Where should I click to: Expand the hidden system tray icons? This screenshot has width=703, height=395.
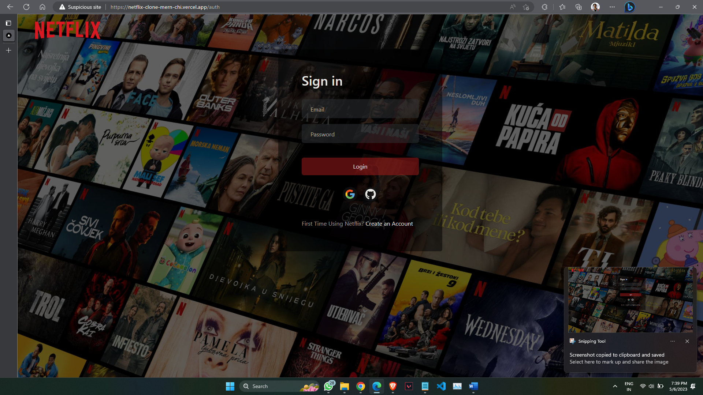(x=615, y=386)
